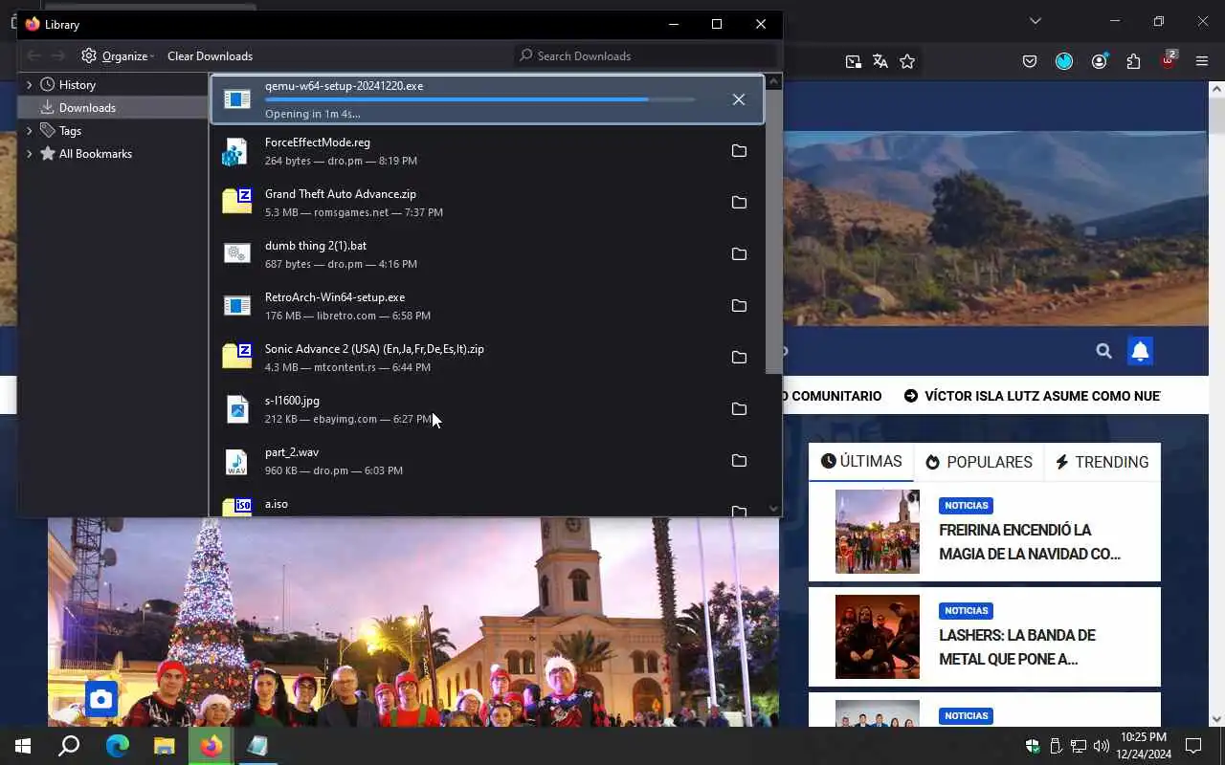Click the ForceEffectMode.reg file icon
The height and width of the screenshot is (765, 1225).
pyautogui.click(x=236, y=151)
